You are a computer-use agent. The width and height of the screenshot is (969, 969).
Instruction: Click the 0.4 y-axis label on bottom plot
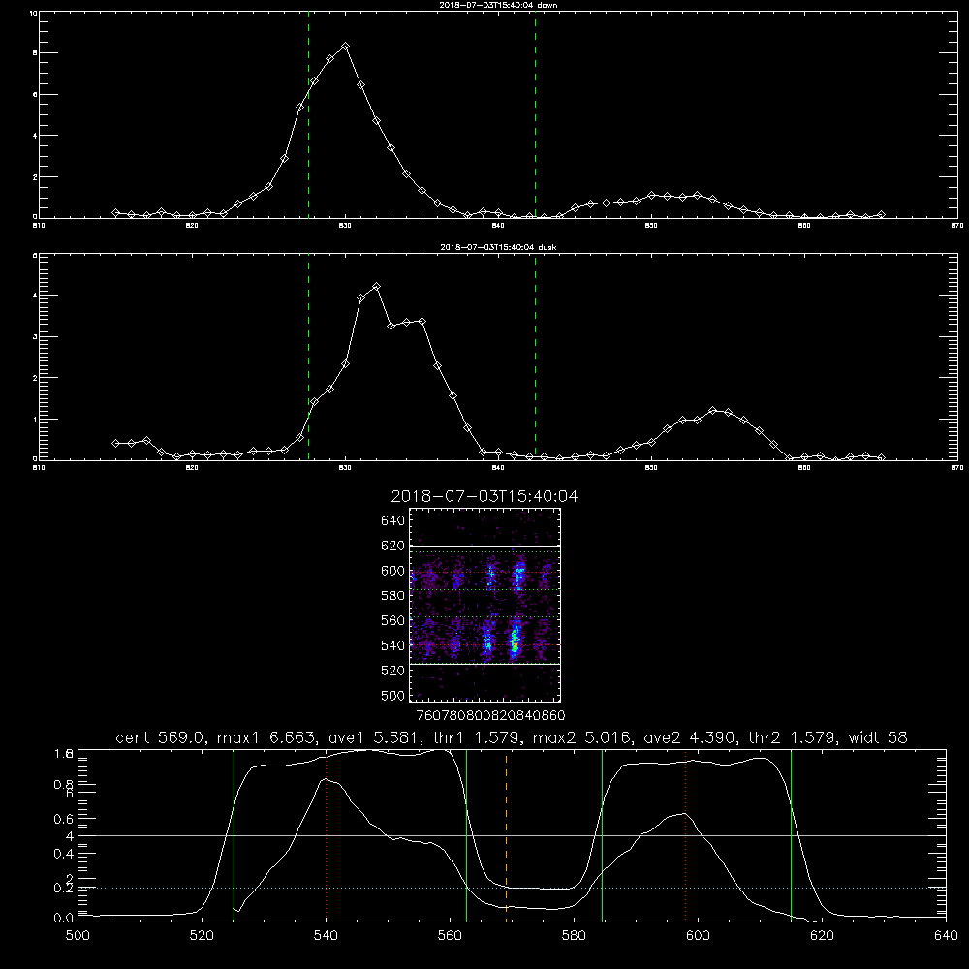pyautogui.click(x=63, y=854)
